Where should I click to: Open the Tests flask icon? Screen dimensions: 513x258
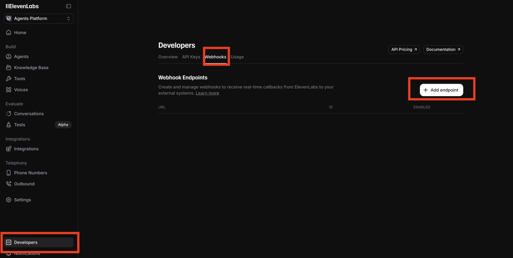tap(9, 125)
